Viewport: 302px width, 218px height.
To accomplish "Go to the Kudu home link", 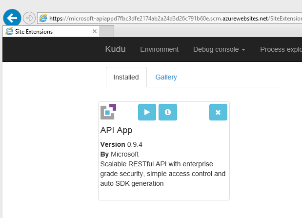I will pyautogui.click(x=115, y=49).
